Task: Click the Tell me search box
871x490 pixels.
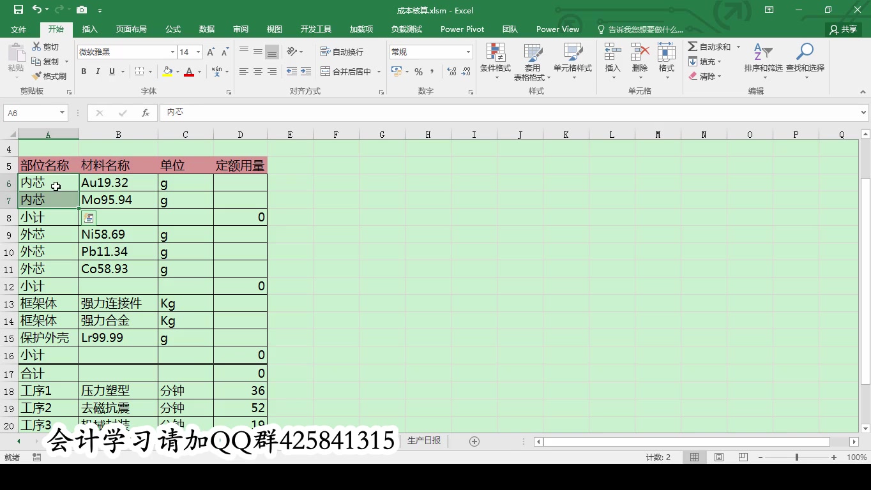Action: pos(640,29)
